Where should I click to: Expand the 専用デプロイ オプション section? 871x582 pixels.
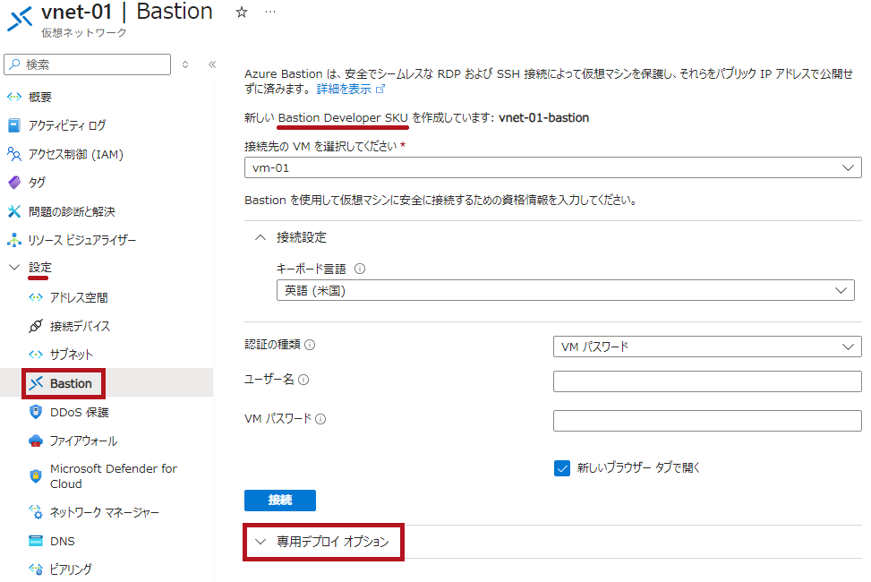coord(322,542)
